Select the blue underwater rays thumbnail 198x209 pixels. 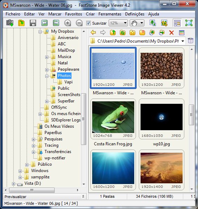(113, 170)
